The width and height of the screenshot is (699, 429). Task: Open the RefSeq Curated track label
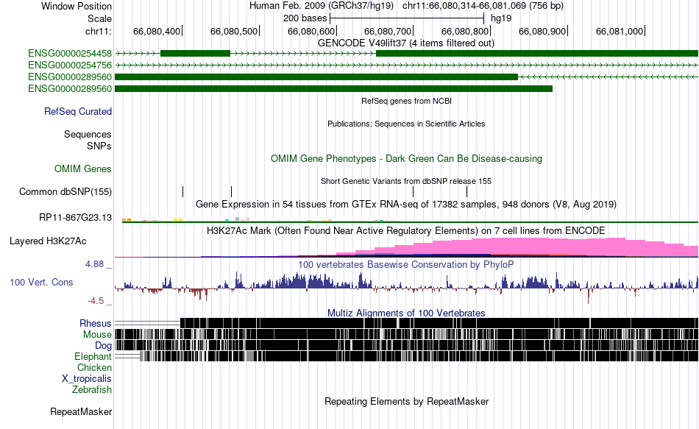coord(78,112)
